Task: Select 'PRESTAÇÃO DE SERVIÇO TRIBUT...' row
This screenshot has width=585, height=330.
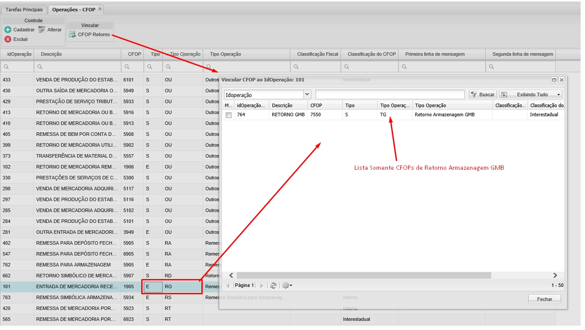Action: (x=109, y=101)
